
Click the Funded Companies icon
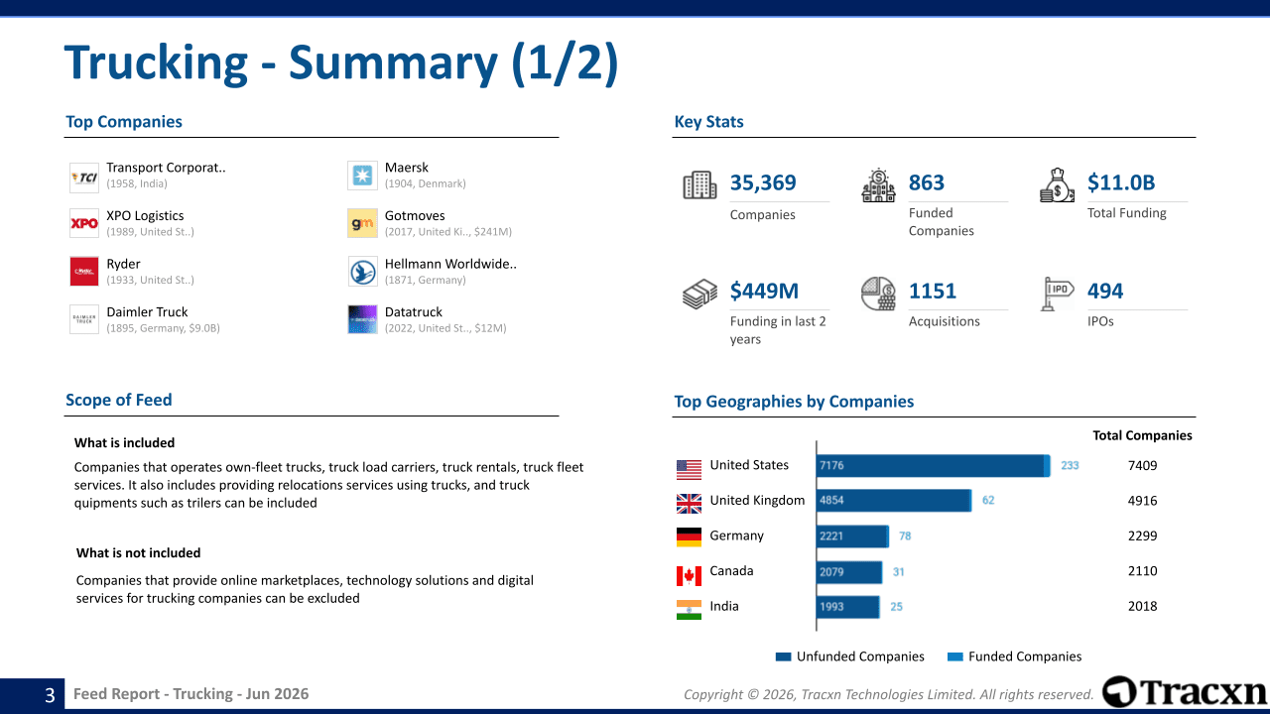click(878, 185)
